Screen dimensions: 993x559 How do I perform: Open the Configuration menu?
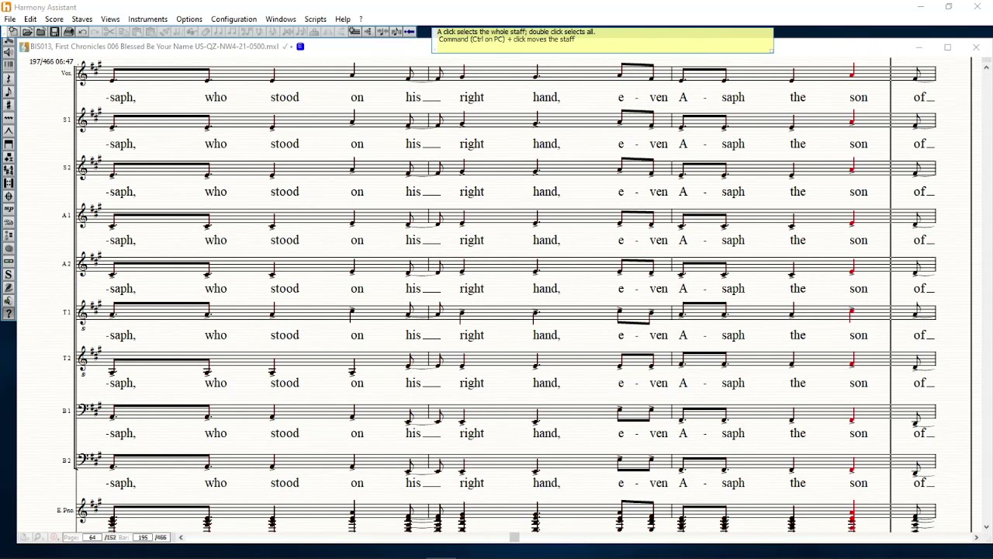pyautogui.click(x=234, y=19)
